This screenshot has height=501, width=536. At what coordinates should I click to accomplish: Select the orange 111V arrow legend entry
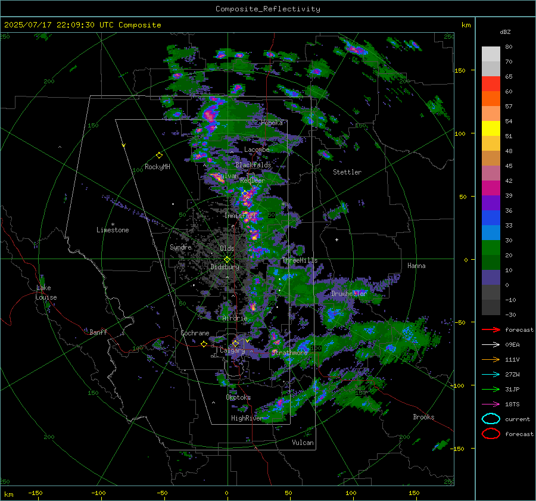491,359
